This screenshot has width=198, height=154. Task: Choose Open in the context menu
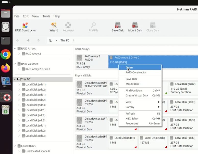(140, 67)
